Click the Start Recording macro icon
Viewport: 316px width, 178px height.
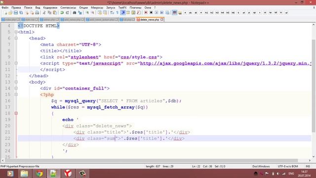pos(146,13)
